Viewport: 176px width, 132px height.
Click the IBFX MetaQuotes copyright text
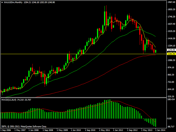tap(24, 126)
